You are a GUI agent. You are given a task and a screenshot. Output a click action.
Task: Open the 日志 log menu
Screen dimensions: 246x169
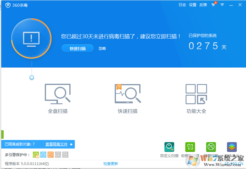click(x=182, y=5)
